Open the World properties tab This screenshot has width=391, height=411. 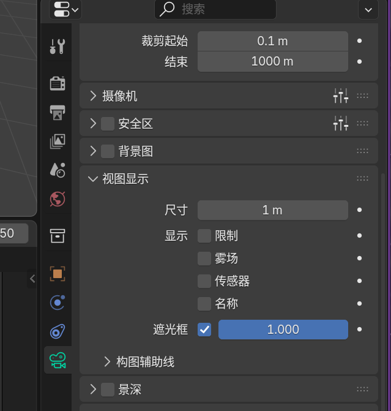(x=58, y=199)
